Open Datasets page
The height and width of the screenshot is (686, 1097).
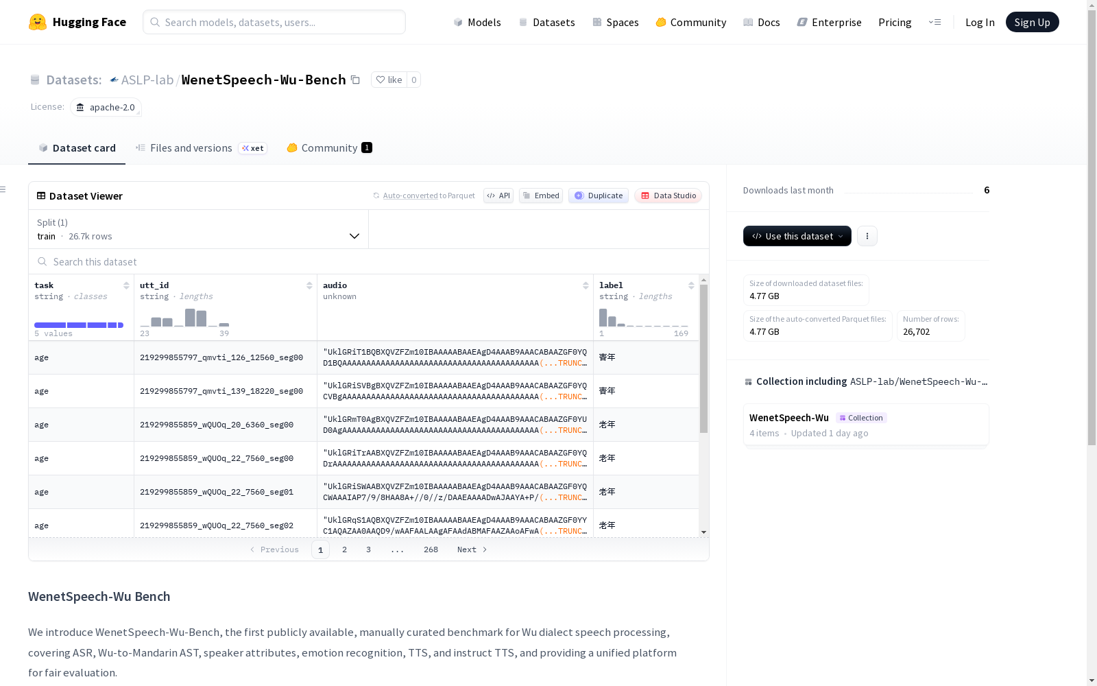546,22
